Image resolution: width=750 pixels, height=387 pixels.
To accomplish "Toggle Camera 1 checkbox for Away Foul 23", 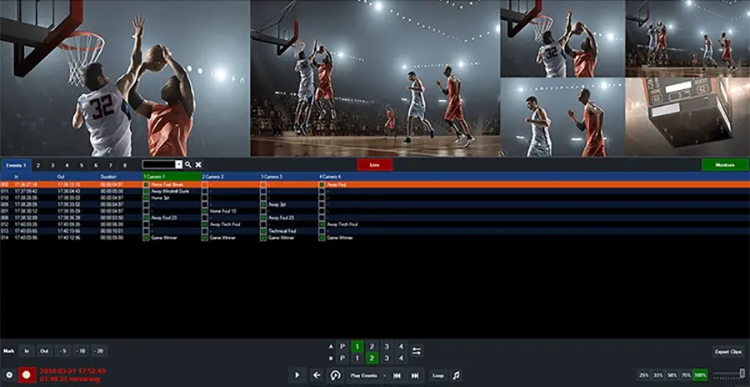I will 146,218.
